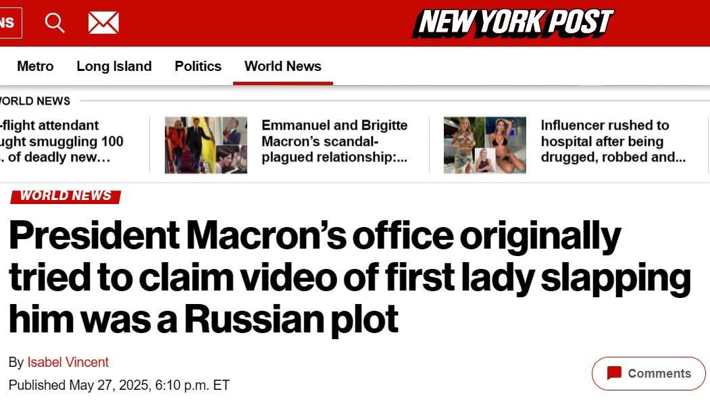Open the Long Island section tab
The height and width of the screenshot is (402, 710).
pos(114,66)
